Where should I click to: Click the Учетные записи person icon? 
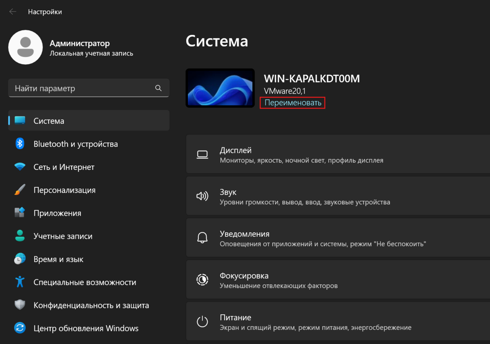[x=20, y=236]
